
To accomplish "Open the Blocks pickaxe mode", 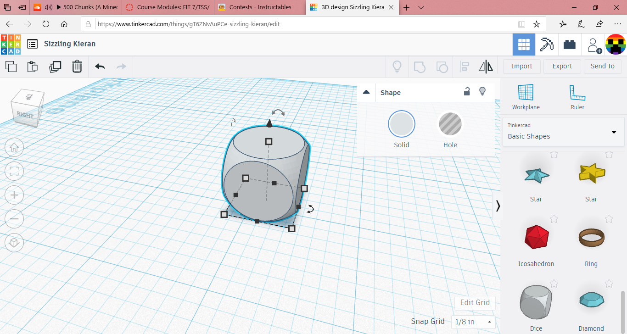I will coord(547,45).
